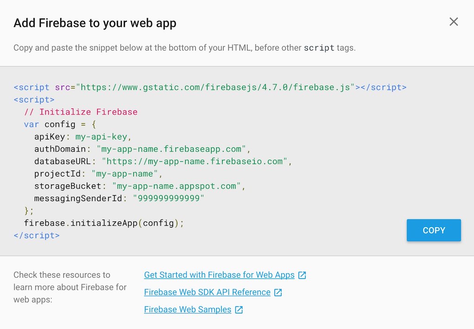
Task: Click the external link icon beside Firebase Web Samples
Action: (x=239, y=309)
